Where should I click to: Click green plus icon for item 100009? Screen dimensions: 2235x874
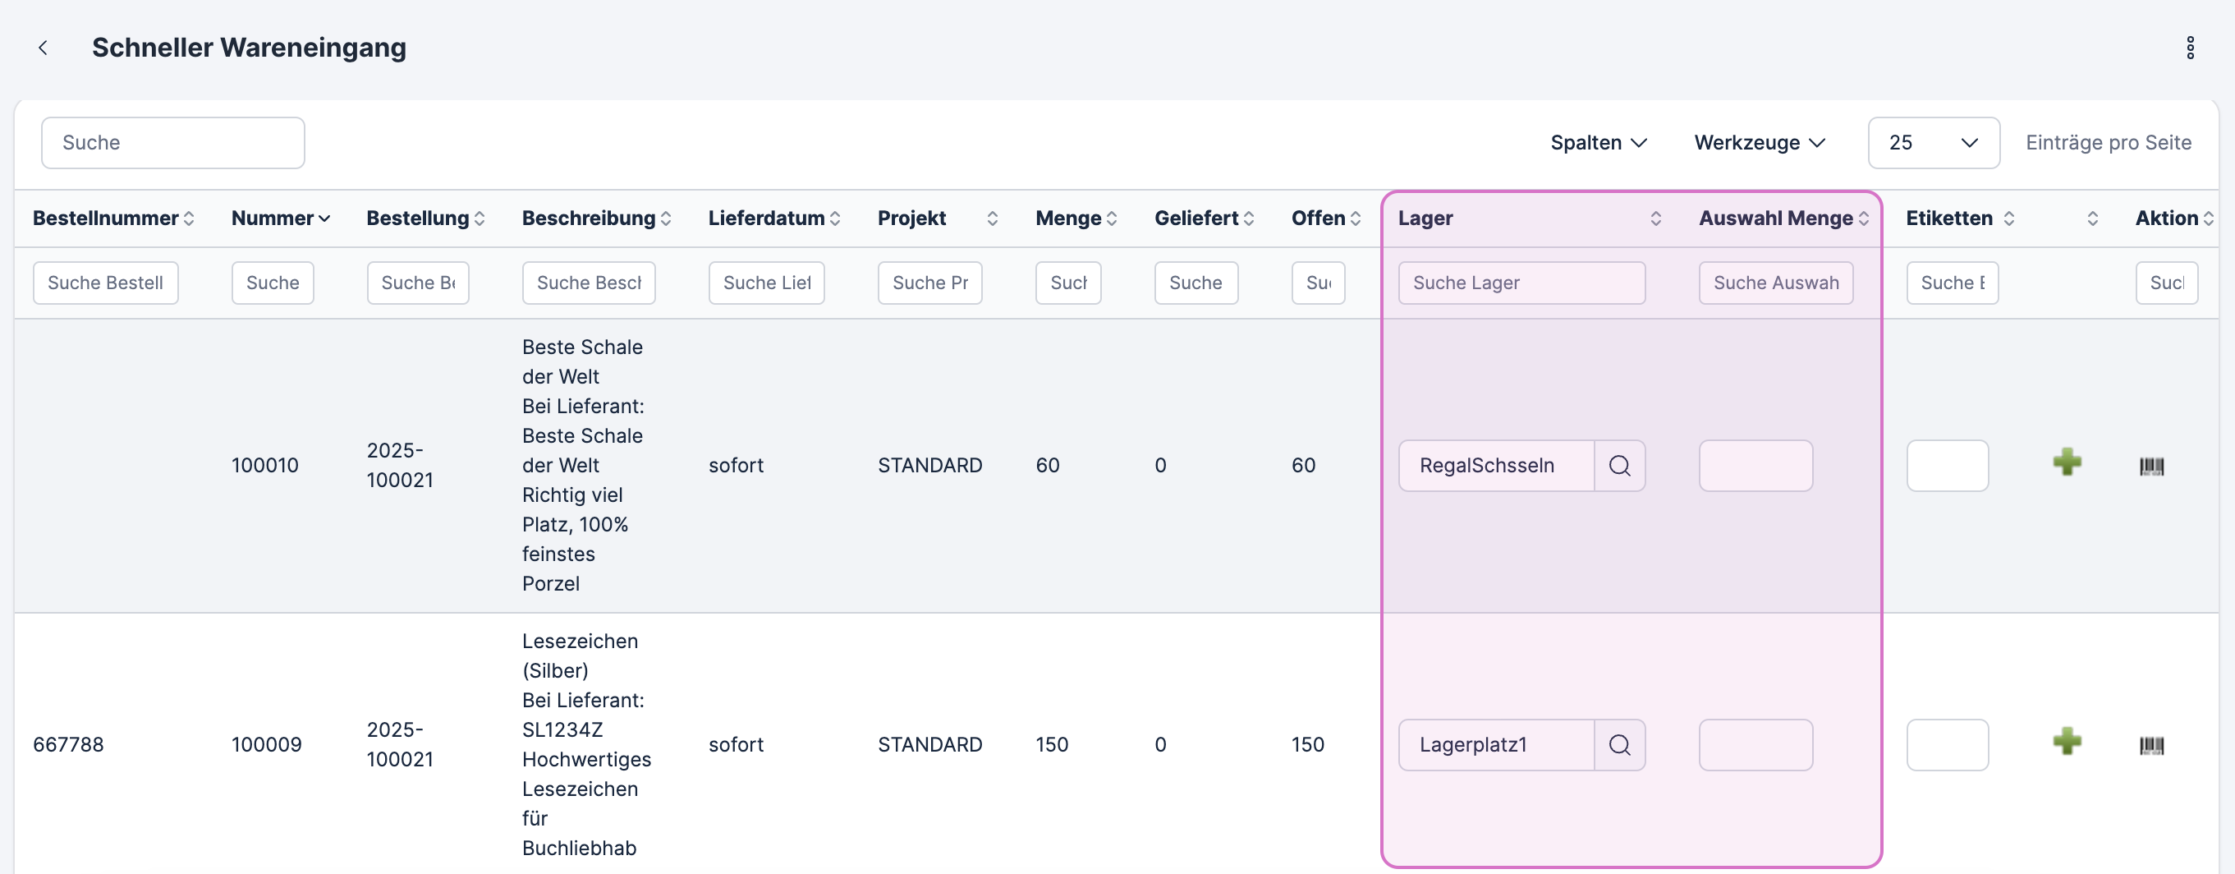(2067, 742)
